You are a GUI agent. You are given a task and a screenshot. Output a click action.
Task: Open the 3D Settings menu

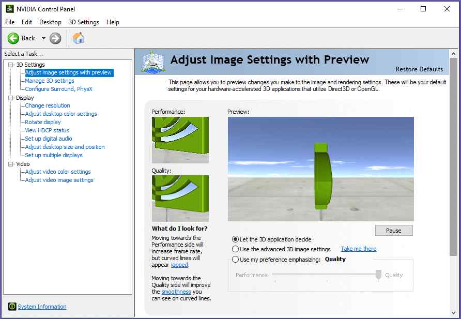tap(84, 22)
